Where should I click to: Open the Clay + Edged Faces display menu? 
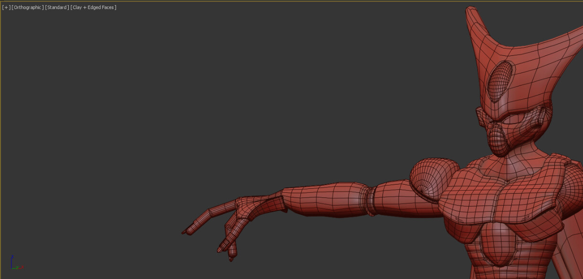(94, 8)
